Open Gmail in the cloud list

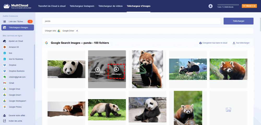(12, 83)
